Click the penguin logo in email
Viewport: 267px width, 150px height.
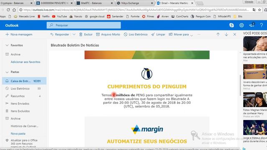click(x=147, y=74)
